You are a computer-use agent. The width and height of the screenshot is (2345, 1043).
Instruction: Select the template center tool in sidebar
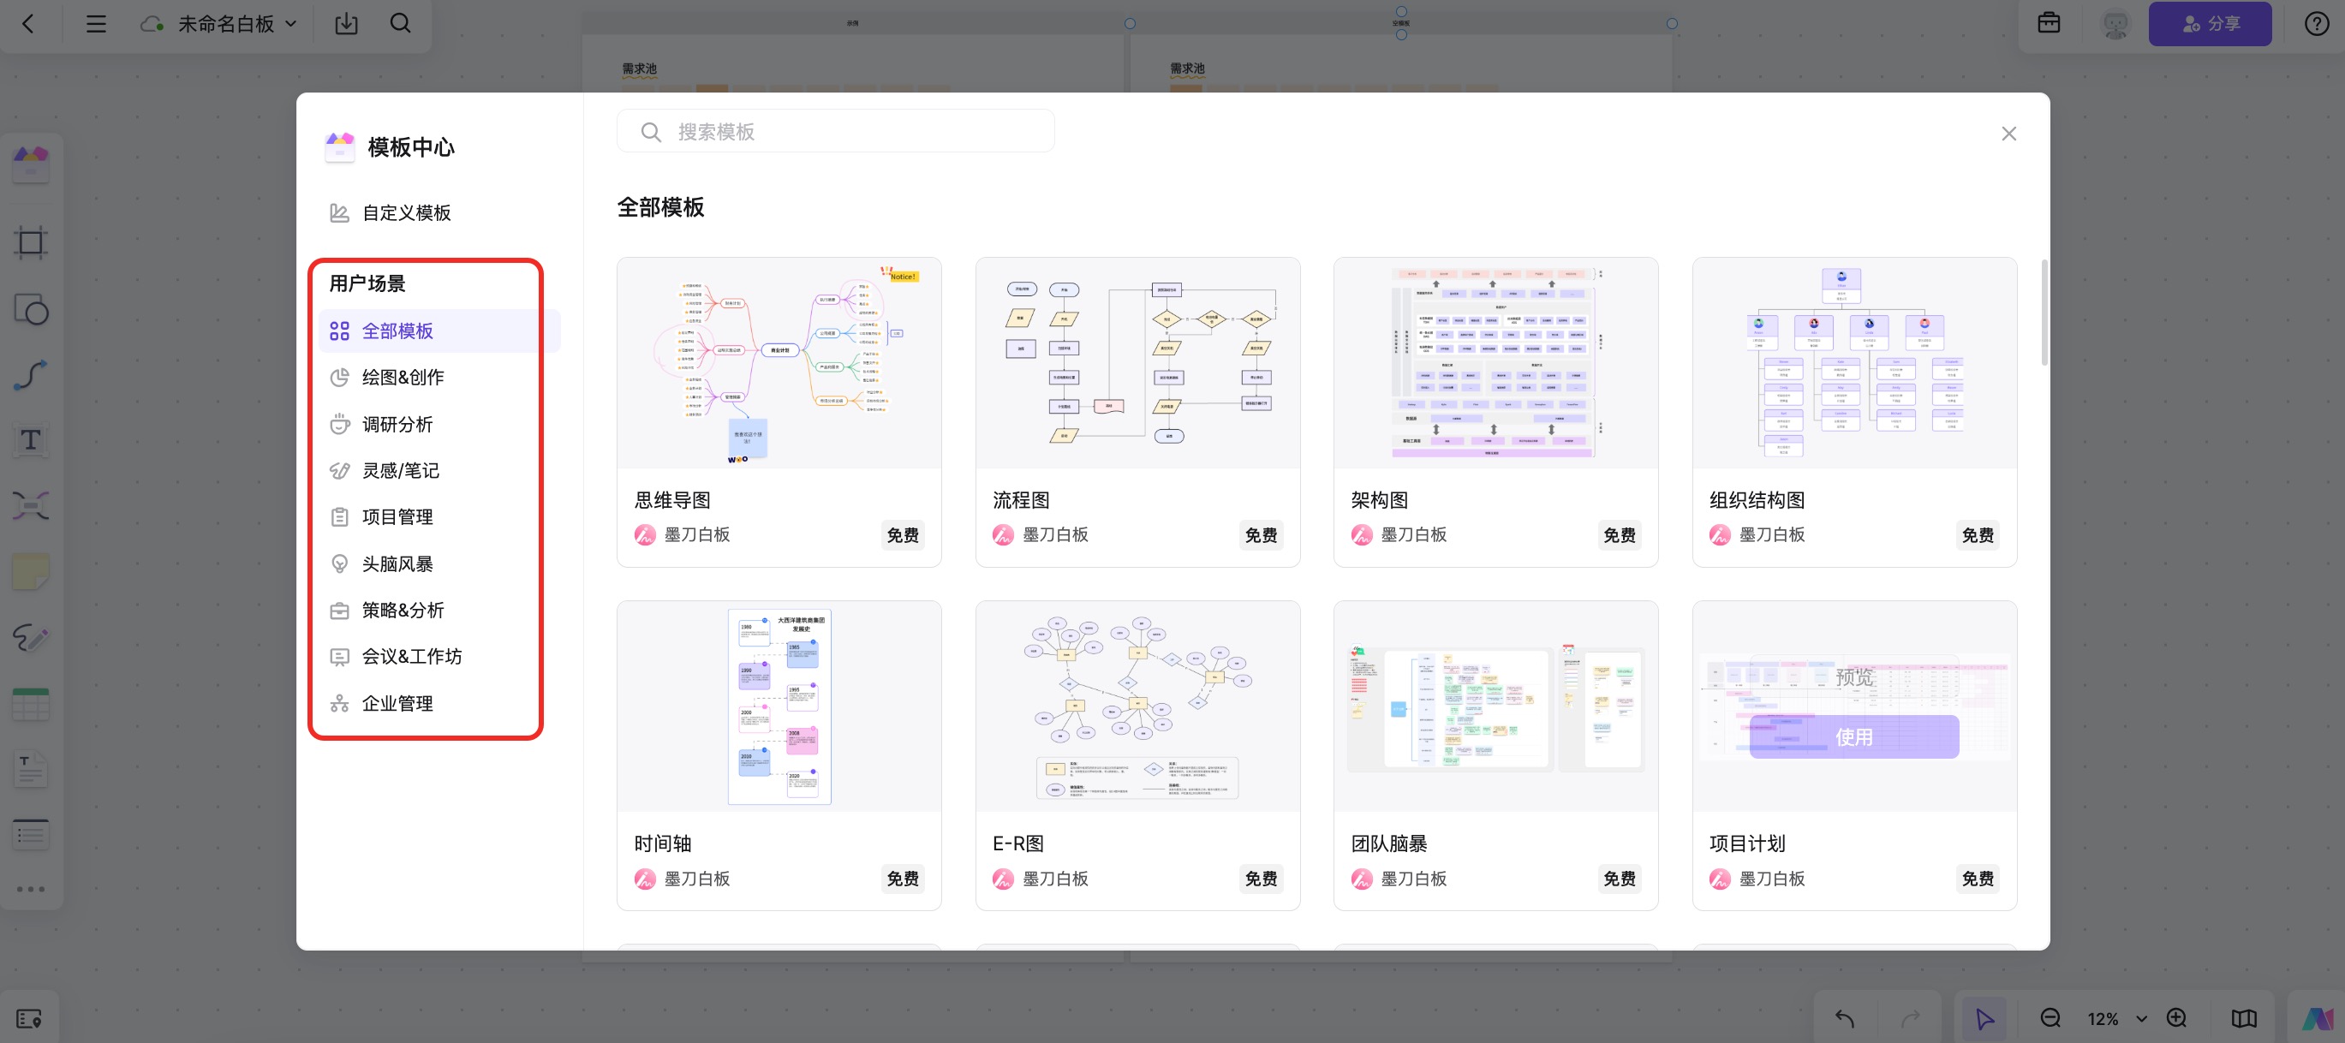pyautogui.click(x=31, y=164)
